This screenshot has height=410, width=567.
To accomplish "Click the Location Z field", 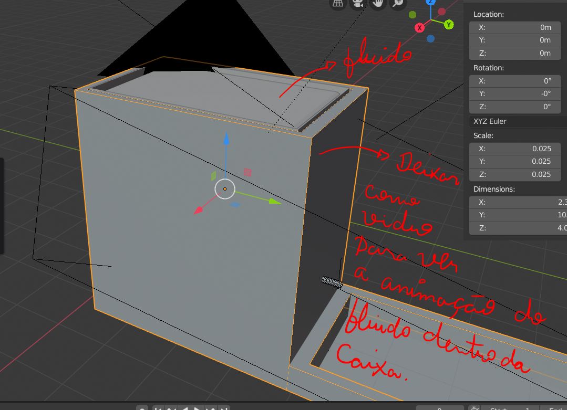I will tap(515, 53).
